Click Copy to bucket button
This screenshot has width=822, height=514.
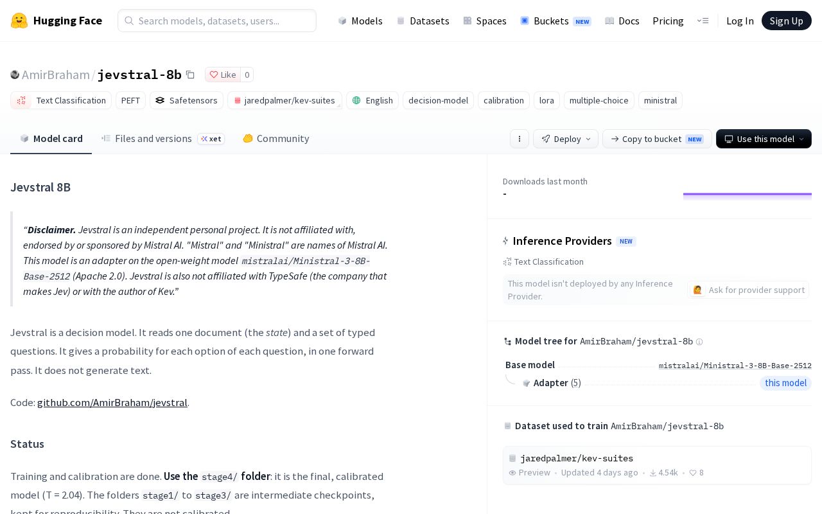point(657,139)
